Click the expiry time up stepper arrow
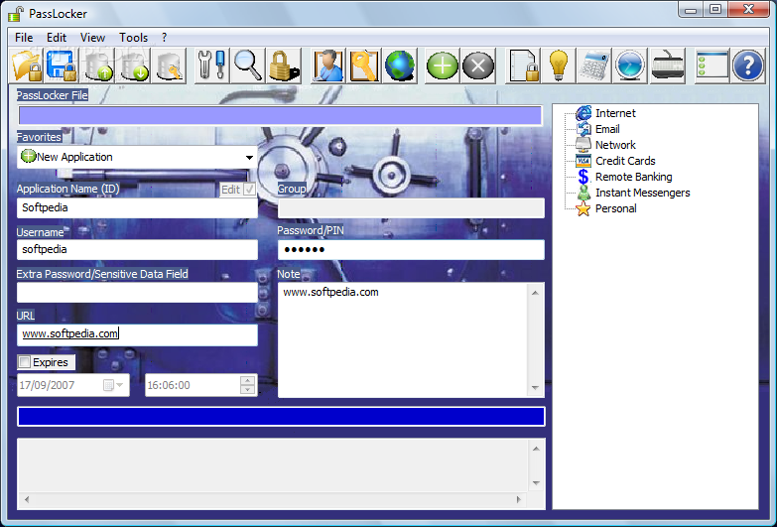This screenshot has width=777, height=527. pos(247,381)
